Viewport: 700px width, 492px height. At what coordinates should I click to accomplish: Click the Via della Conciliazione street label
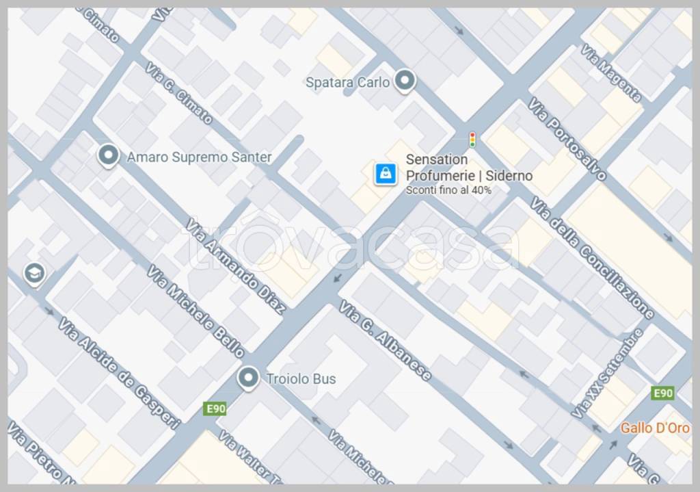[x=592, y=258]
